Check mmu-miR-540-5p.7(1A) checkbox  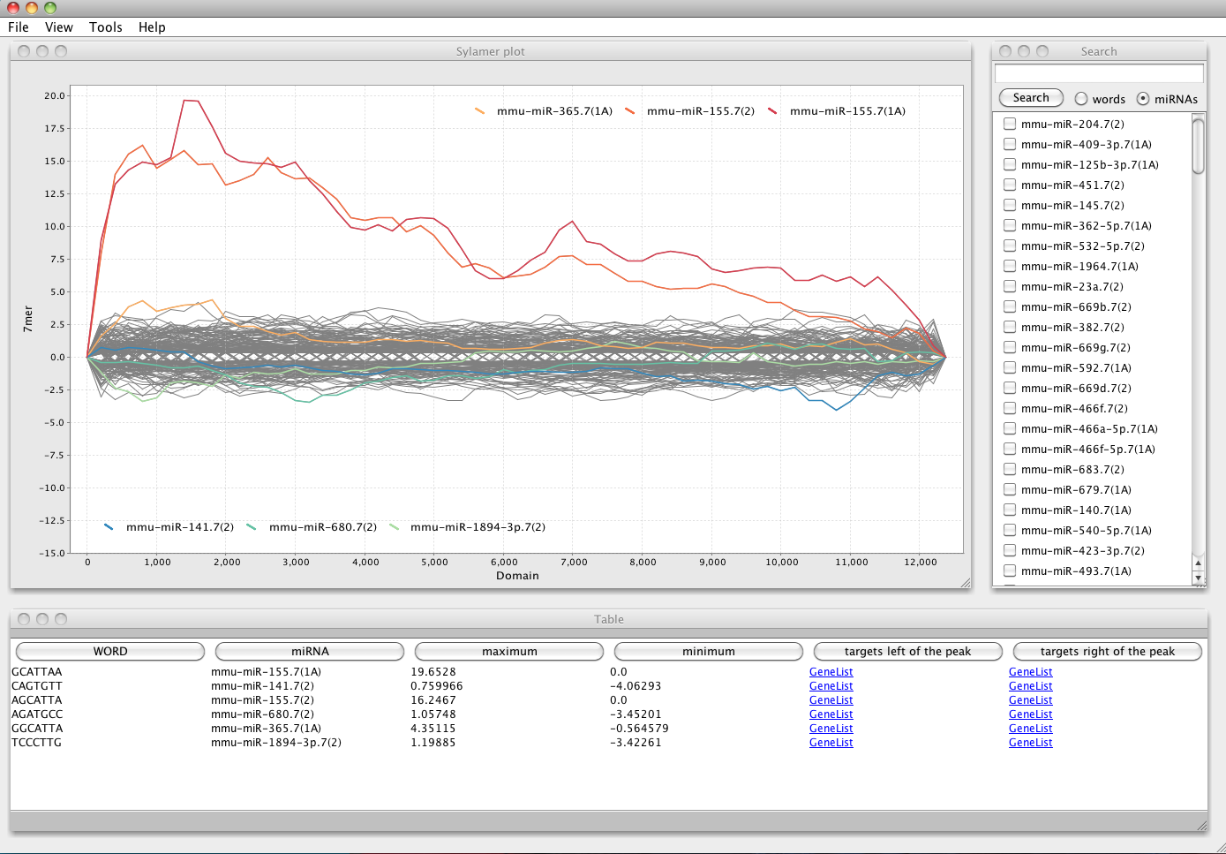(1010, 530)
